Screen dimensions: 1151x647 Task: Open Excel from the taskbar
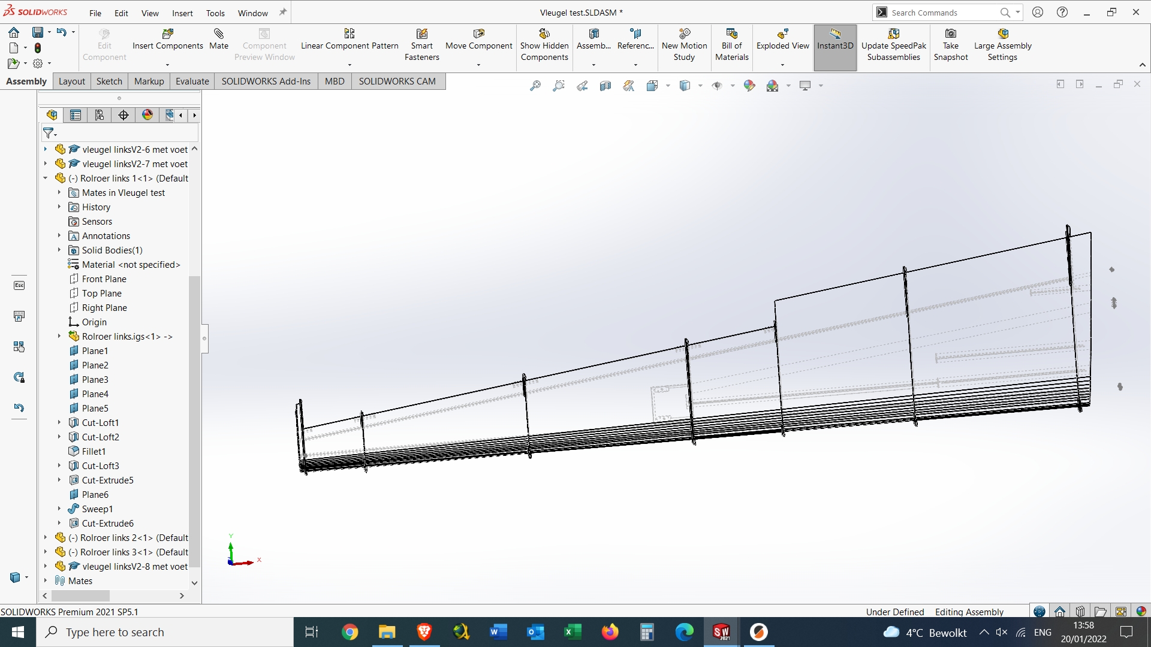pos(573,632)
